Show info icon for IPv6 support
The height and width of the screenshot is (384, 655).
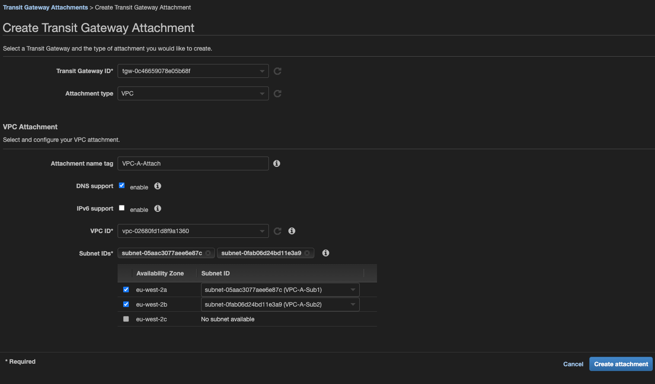(x=158, y=208)
